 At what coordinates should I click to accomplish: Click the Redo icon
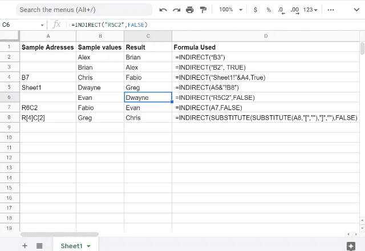point(176,10)
